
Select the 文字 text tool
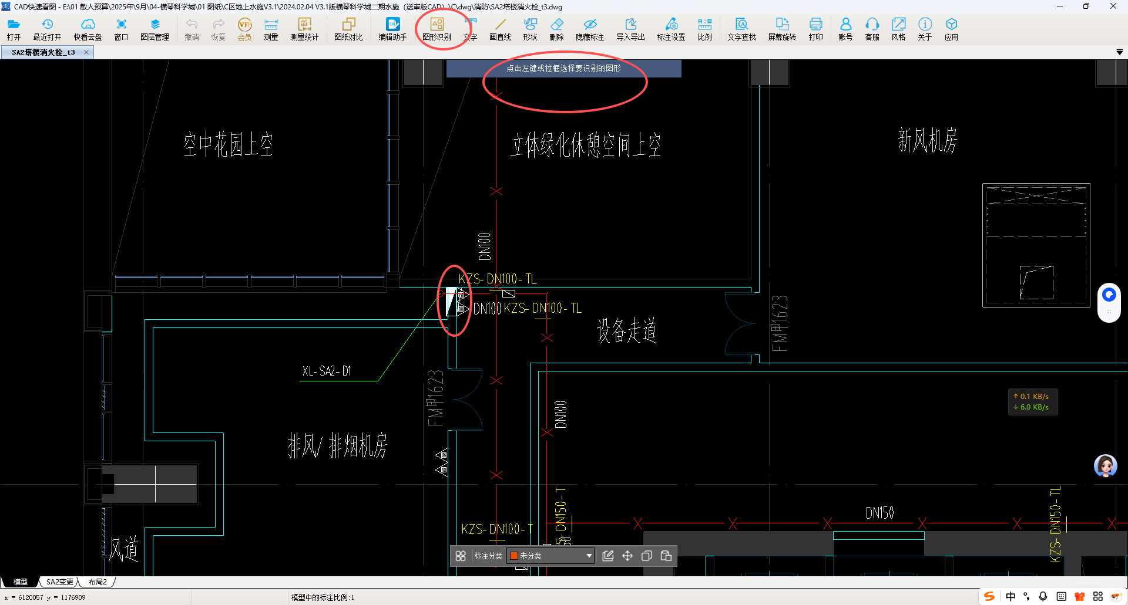tap(470, 29)
